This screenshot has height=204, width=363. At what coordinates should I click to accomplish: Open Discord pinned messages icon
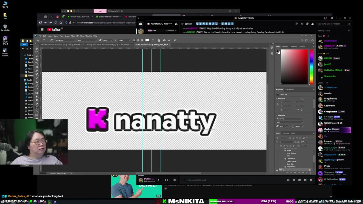click(307, 24)
